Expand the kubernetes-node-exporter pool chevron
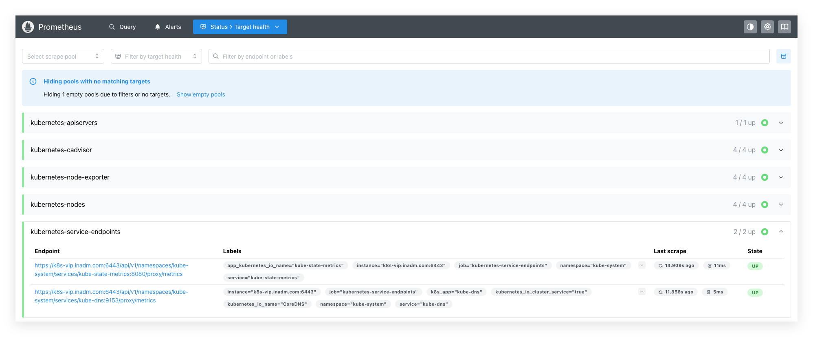The width and height of the screenshot is (813, 337). click(x=781, y=177)
